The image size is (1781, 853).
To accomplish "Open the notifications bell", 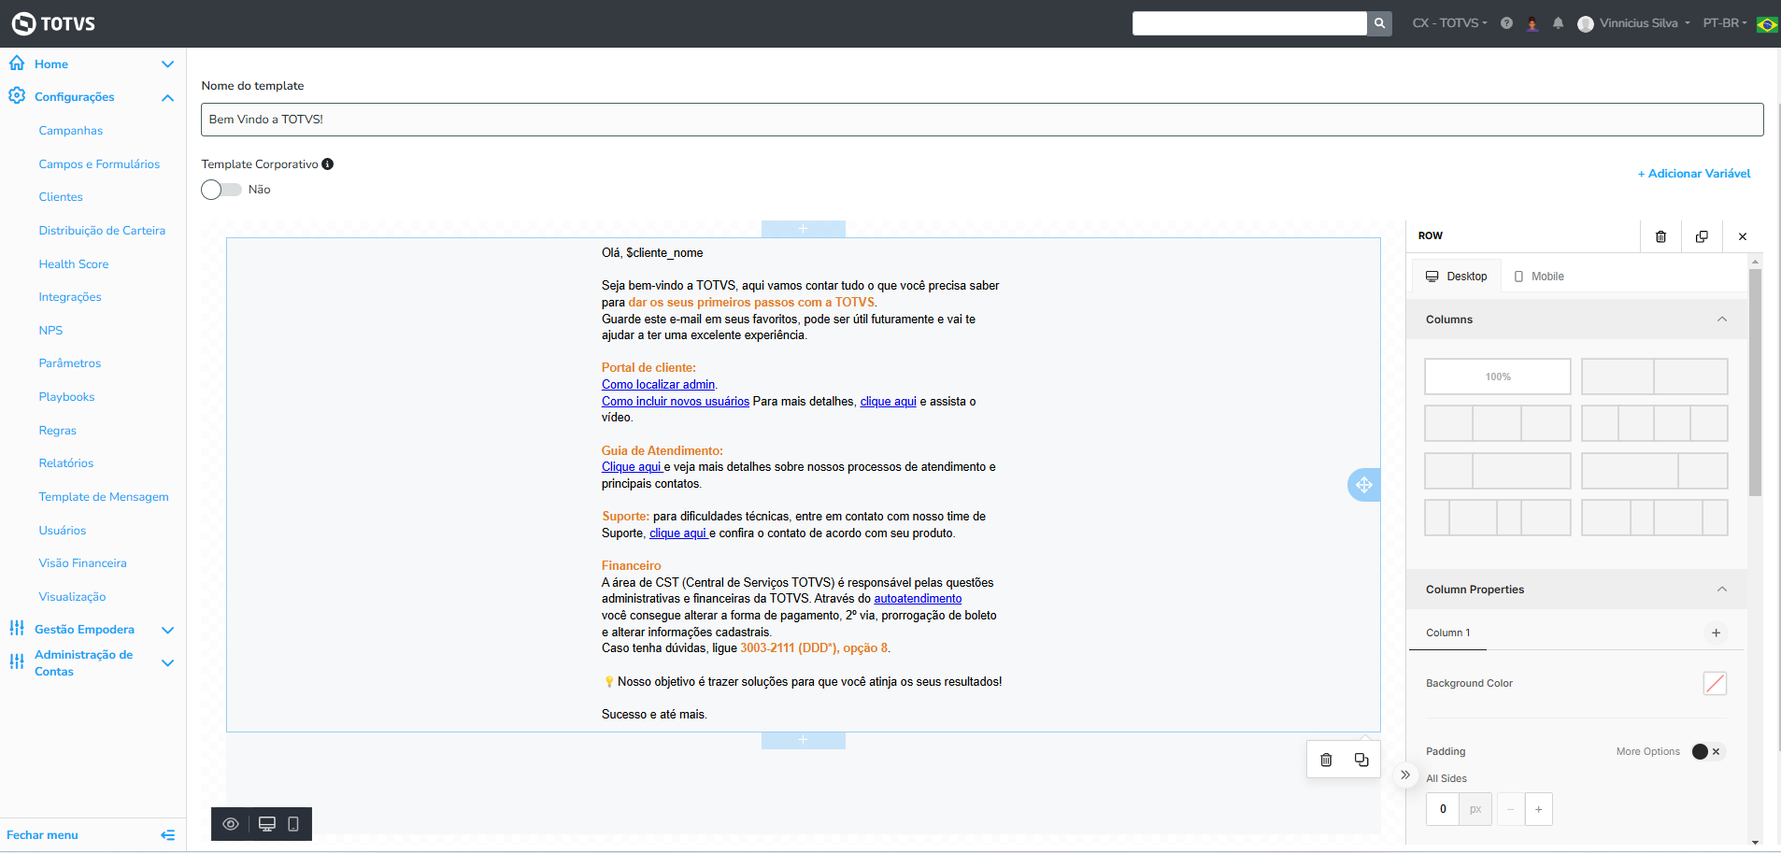I will [x=1558, y=23].
